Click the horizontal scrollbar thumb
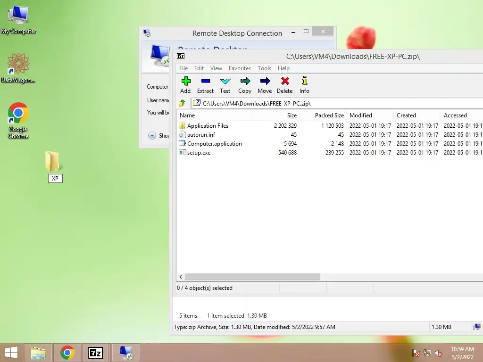The width and height of the screenshot is (483, 362). 253,277
